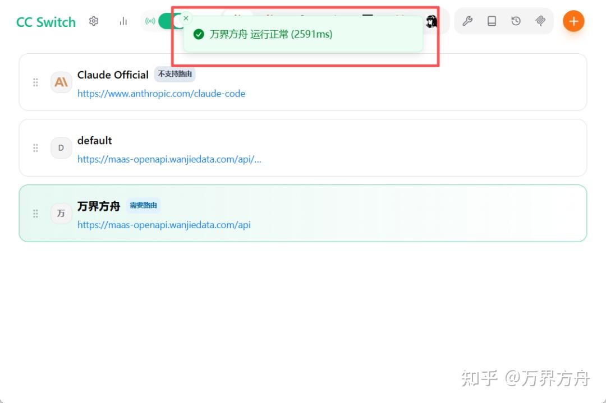Click the green checkmark in the toast
Image resolution: width=606 pixels, height=403 pixels.
click(x=199, y=34)
